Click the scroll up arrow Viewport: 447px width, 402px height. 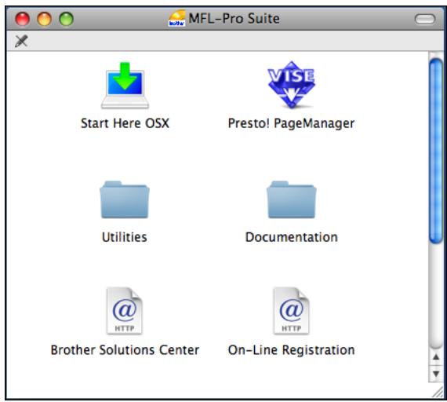coord(436,356)
